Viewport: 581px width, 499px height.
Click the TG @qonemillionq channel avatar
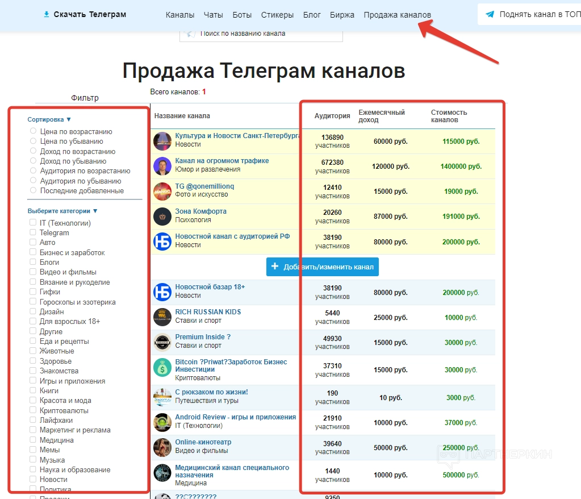tap(162, 192)
